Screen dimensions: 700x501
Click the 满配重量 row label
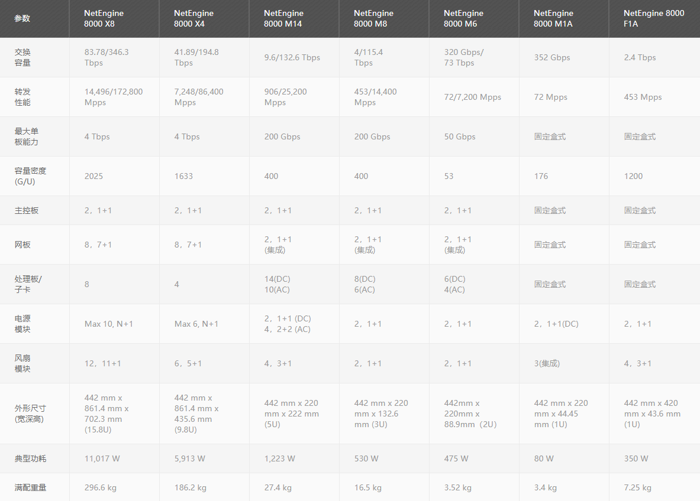click(x=30, y=487)
